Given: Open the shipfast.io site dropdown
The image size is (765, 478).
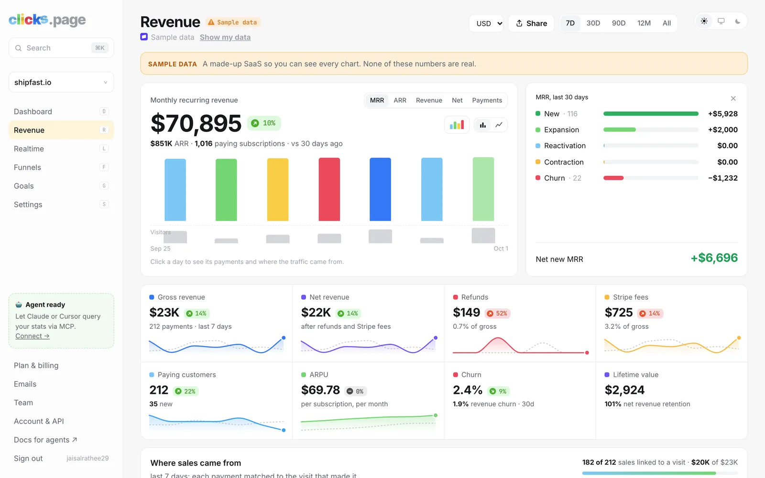Looking at the screenshot, I should [x=61, y=82].
